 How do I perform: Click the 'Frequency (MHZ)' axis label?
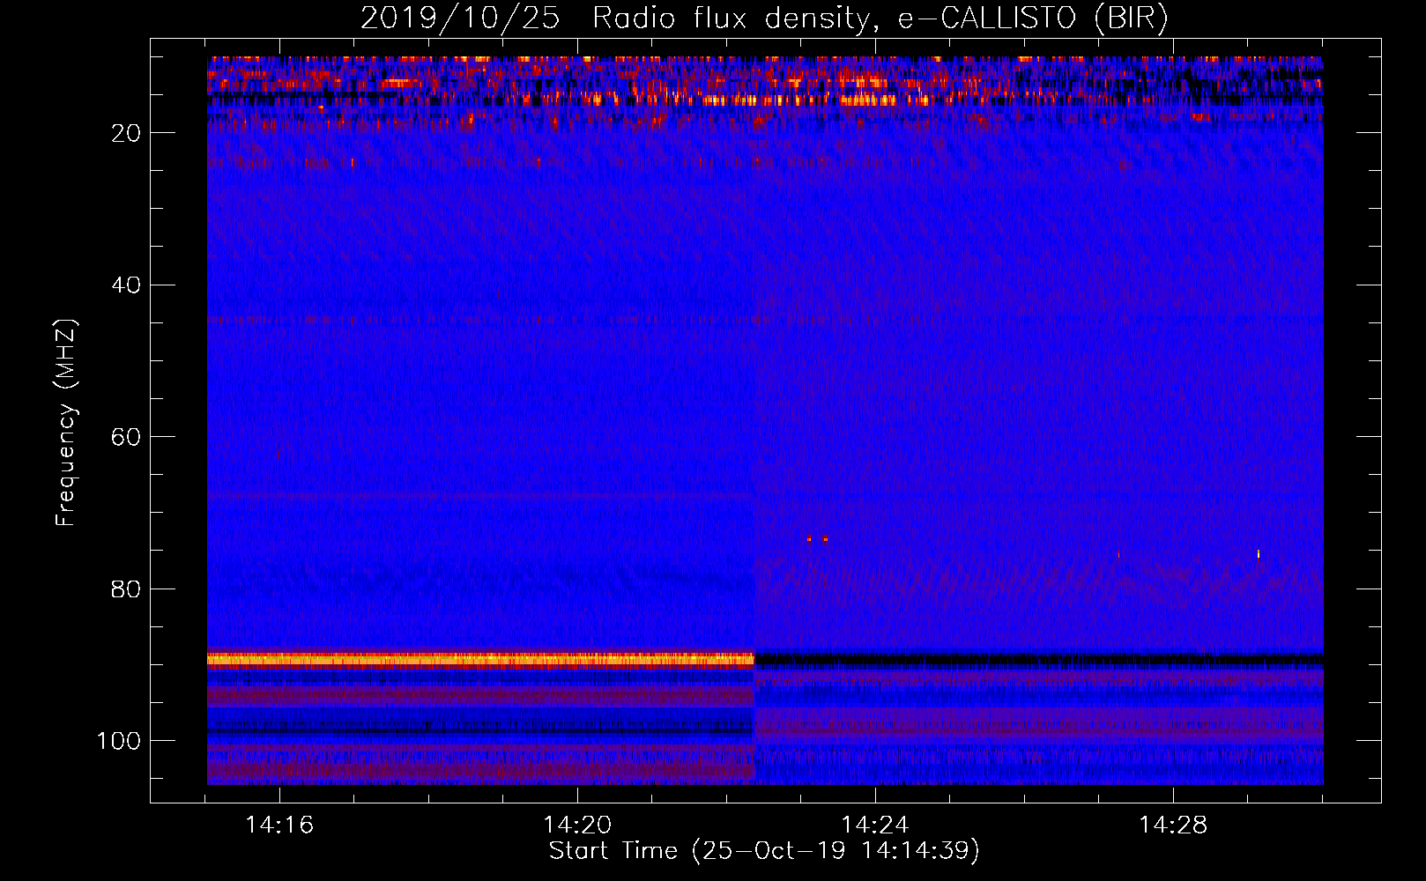(66, 423)
